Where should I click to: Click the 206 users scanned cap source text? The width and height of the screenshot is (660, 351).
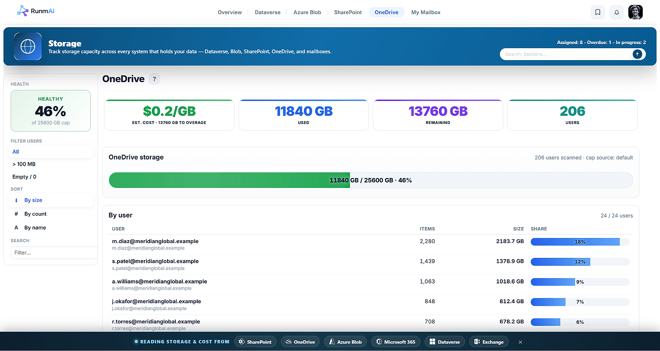[x=584, y=157]
